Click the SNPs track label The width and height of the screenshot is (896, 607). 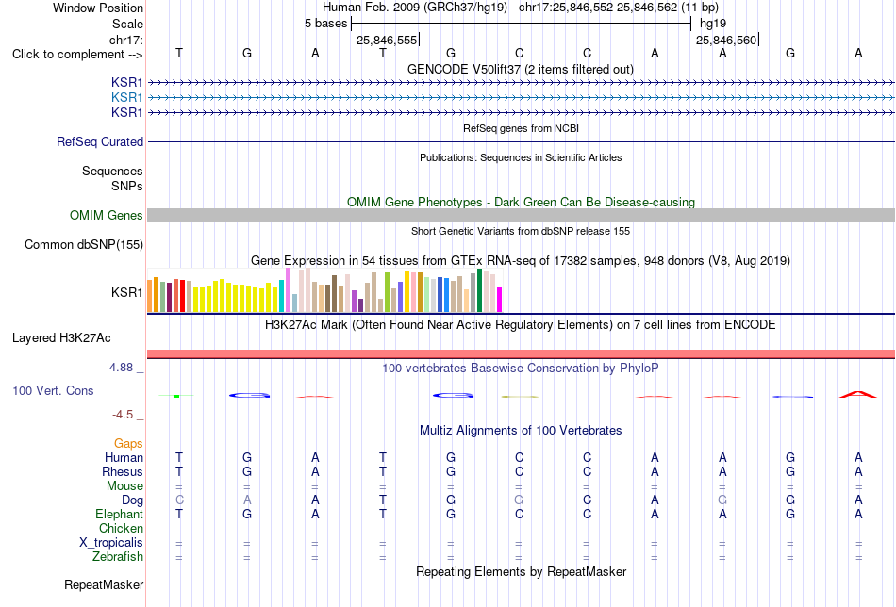coord(127,186)
